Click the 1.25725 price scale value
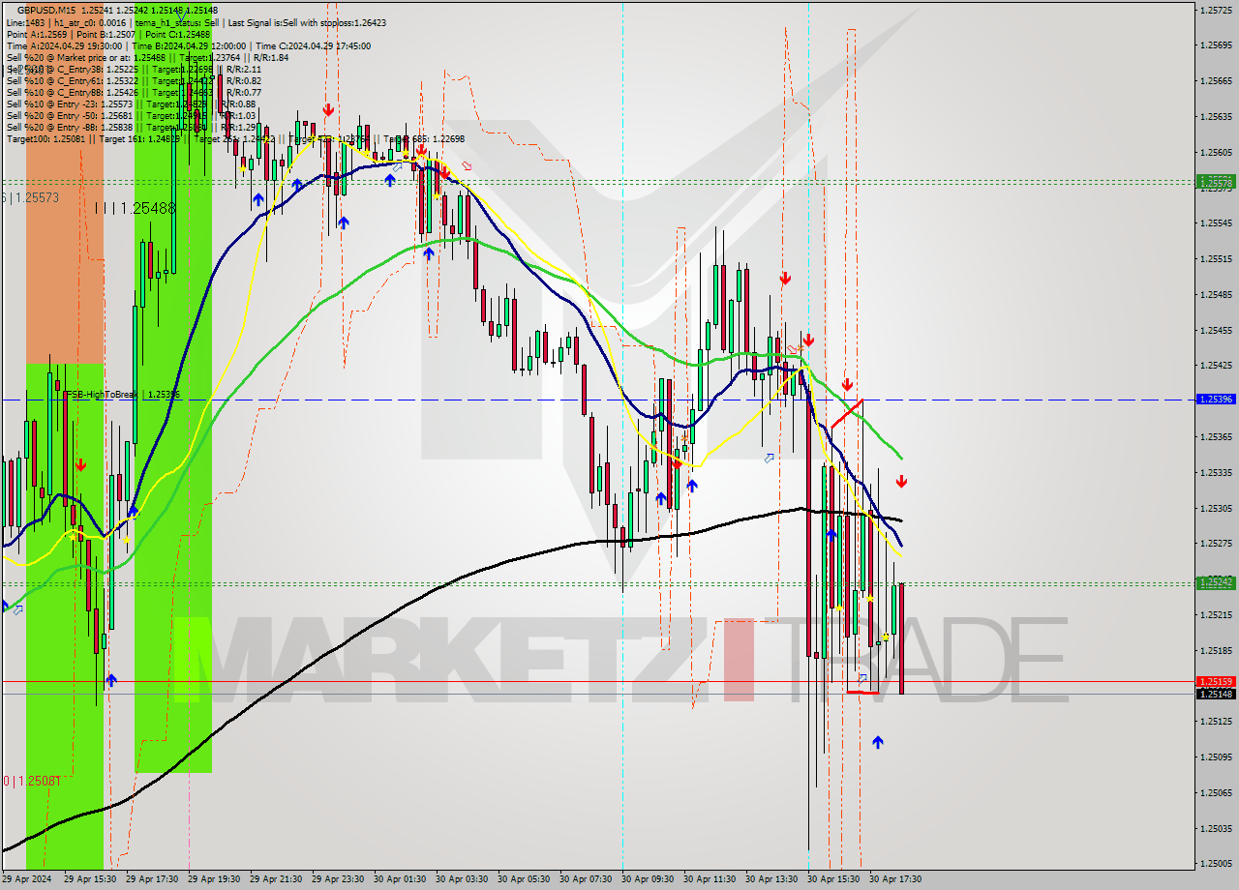 click(x=1216, y=10)
